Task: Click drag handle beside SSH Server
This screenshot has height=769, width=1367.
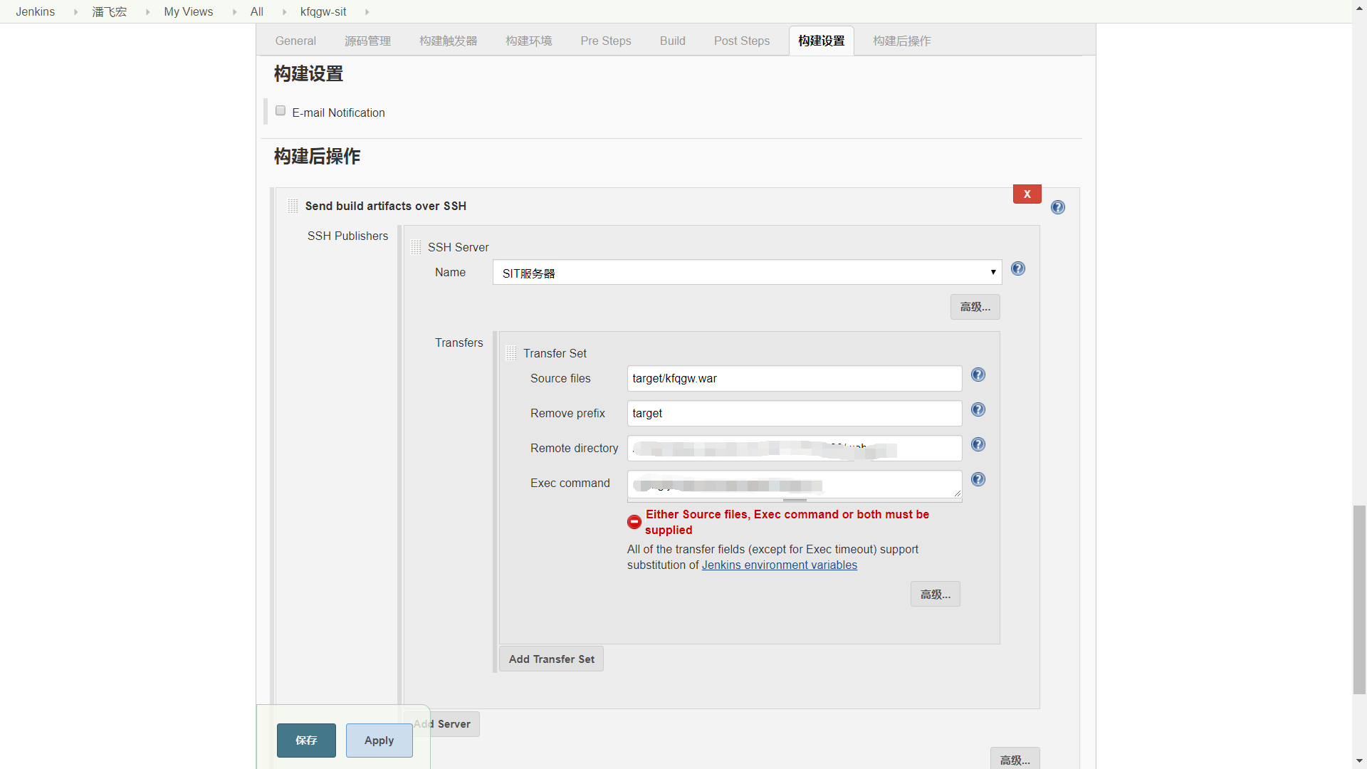Action: pyautogui.click(x=417, y=247)
